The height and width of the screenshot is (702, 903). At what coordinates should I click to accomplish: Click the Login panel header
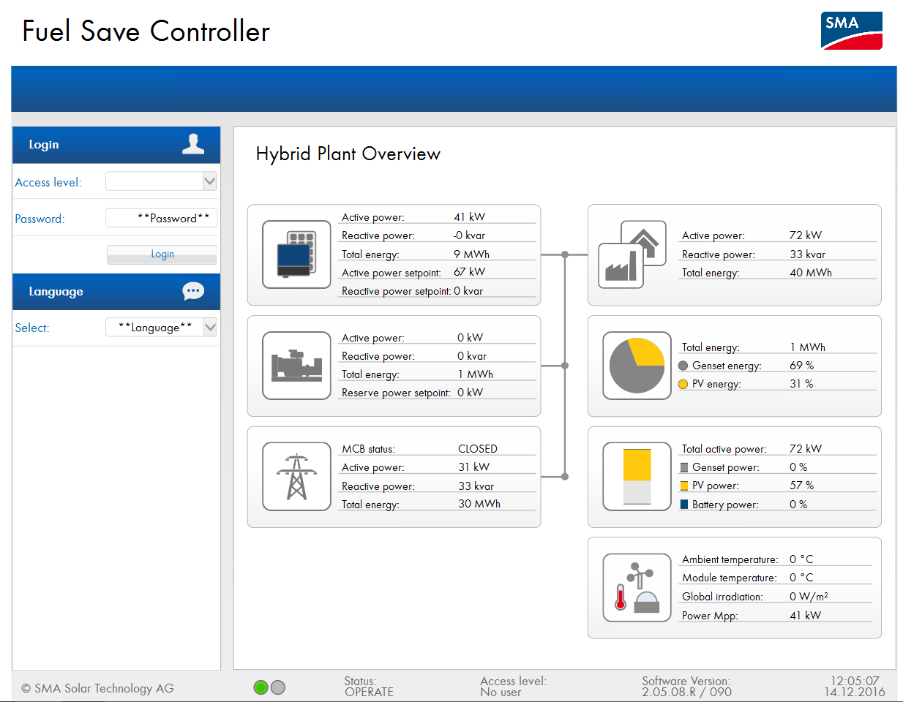[x=102, y=145]
